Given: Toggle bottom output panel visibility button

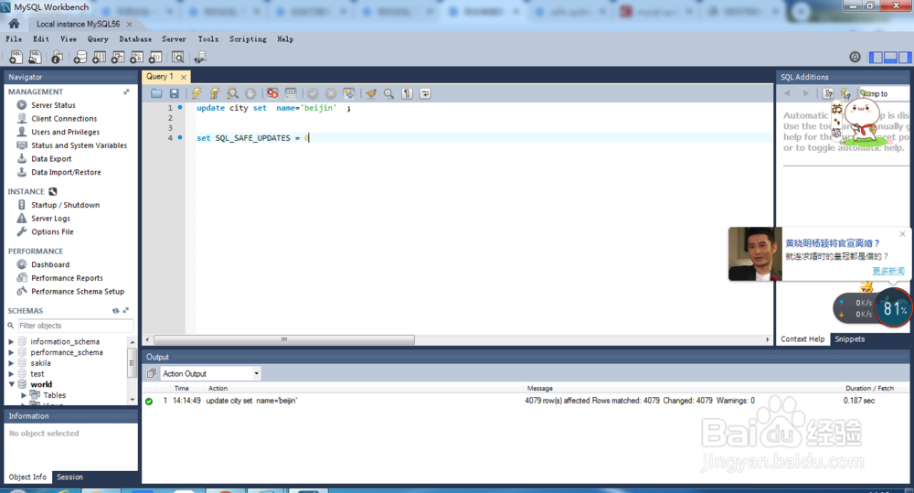Looking at the screenshot, I should coord(890,58).
